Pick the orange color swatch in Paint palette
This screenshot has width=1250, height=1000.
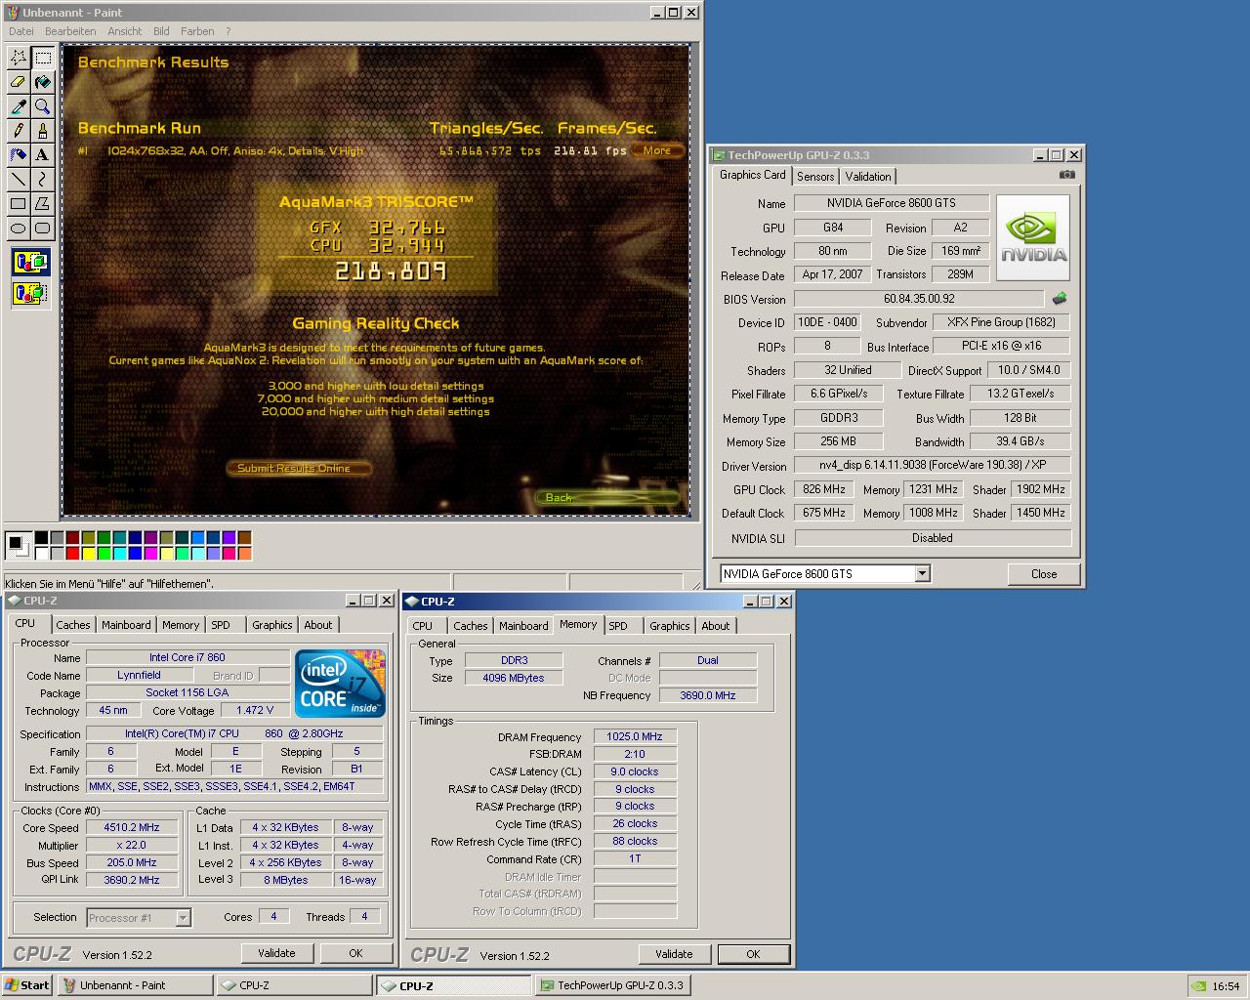(245, 554)
